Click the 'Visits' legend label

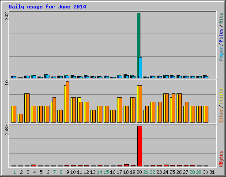[221, 96]
